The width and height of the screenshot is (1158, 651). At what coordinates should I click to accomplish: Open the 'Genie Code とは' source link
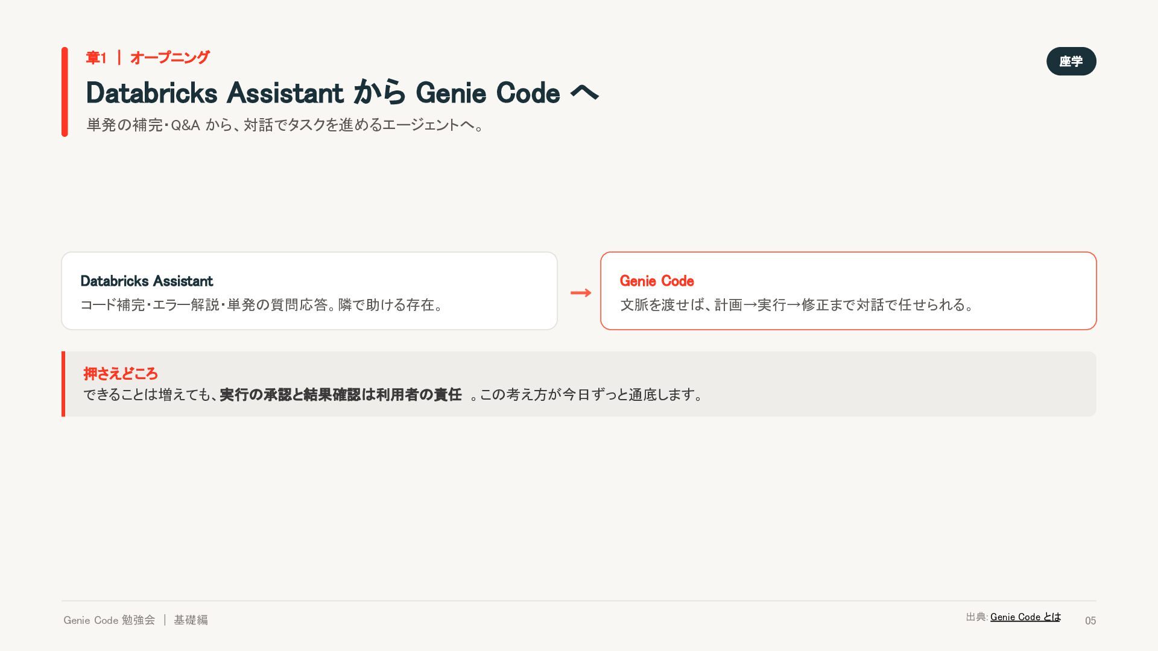(x=1025, y=617)
